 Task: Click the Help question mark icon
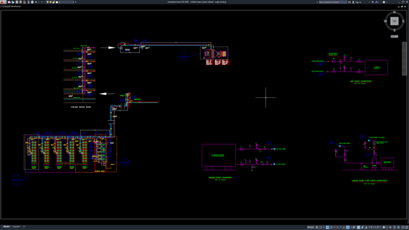point(383,2)
